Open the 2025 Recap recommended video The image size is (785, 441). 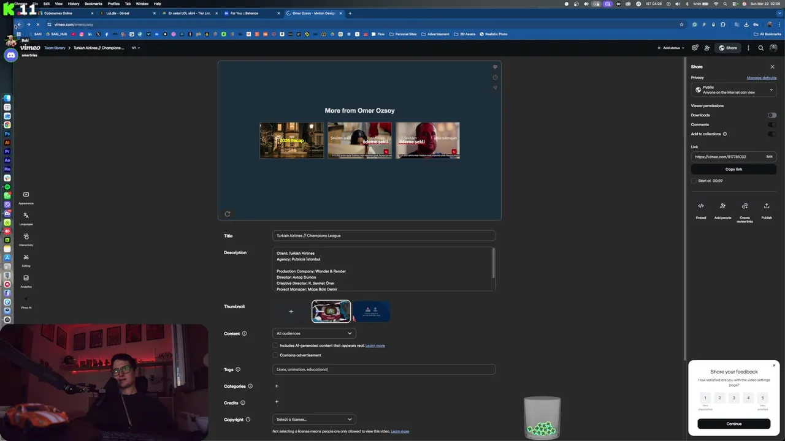(x=291, y=140)
